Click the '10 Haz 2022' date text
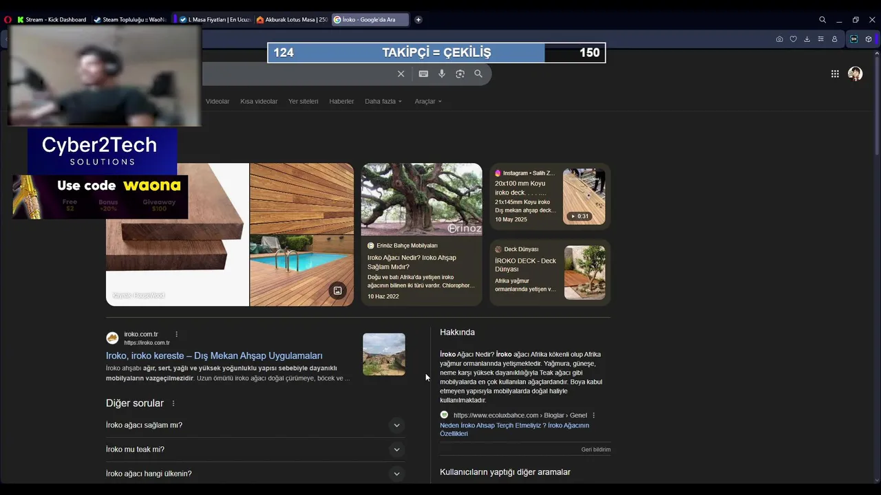This screenshot has width=881, height=495. (383, 297)
